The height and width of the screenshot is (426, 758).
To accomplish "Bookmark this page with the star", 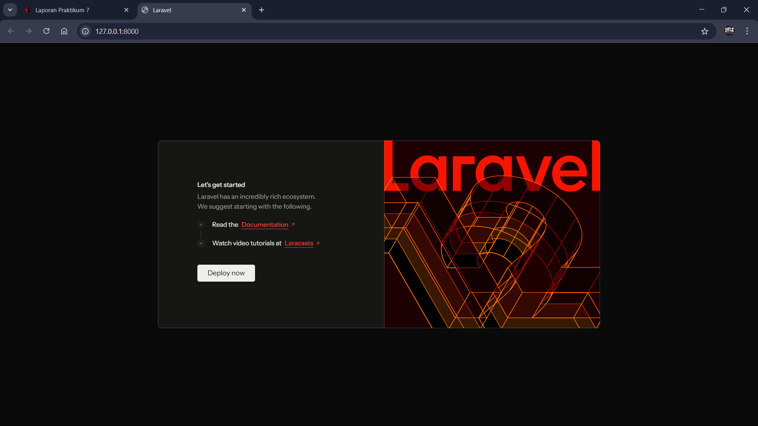I will click(x=705, y=32).
